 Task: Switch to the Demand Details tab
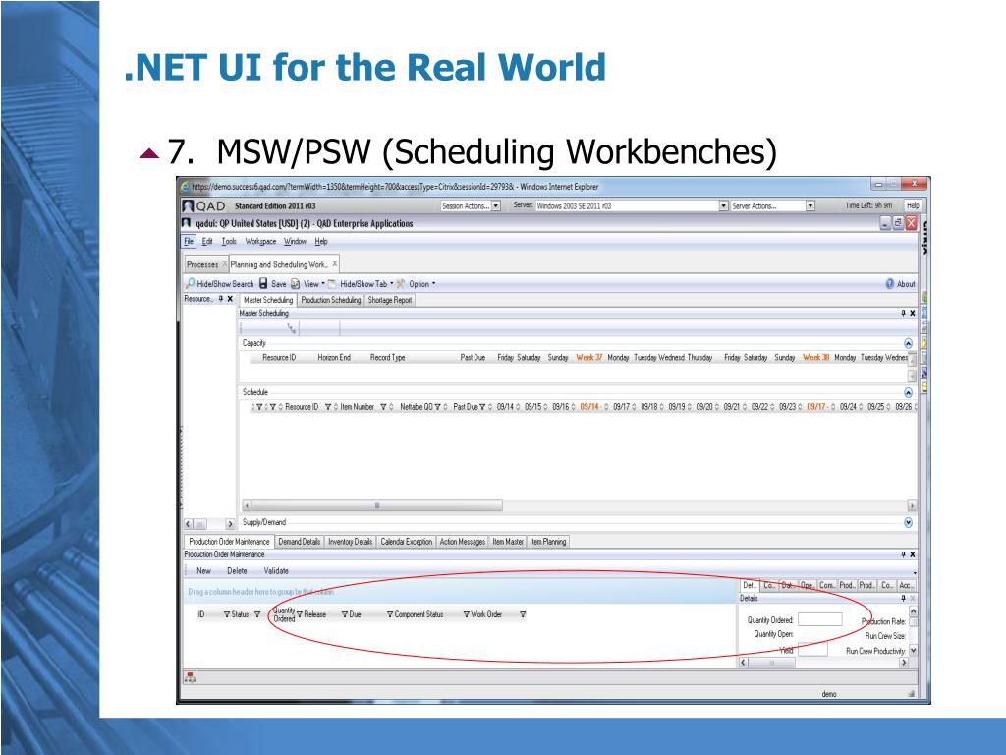click(x=299, y=542)
